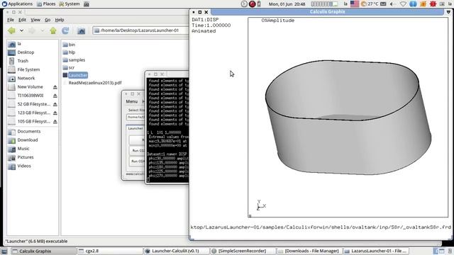454x255 pixels.
Task: Open the Edit menu in file manager
Action: (22, 20)
